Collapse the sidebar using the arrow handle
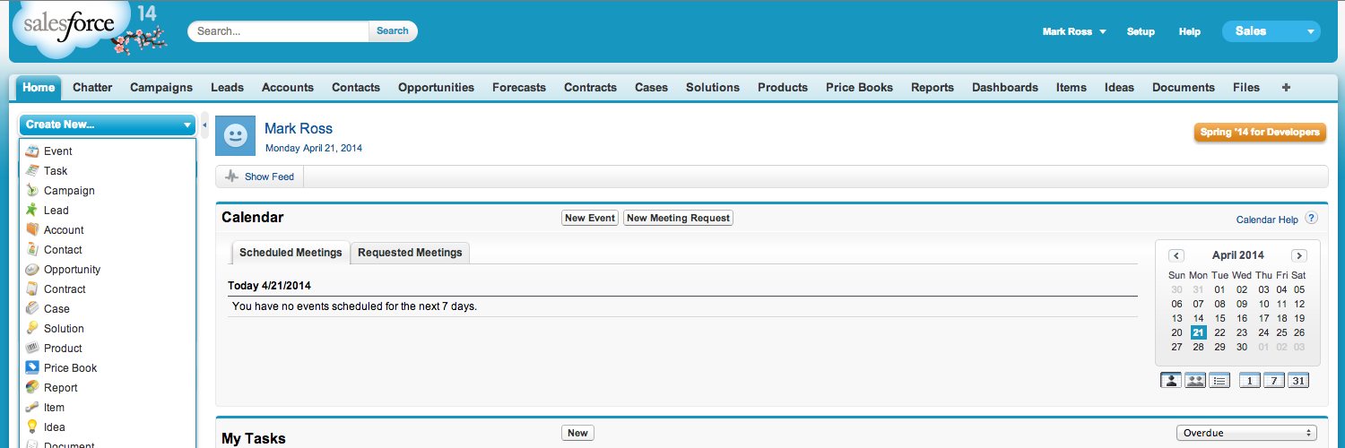Viewport: 1345px width, 448px height. pyautogui.click(x=204, y=125)
